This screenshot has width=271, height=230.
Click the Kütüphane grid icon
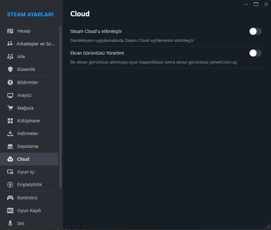10,121
